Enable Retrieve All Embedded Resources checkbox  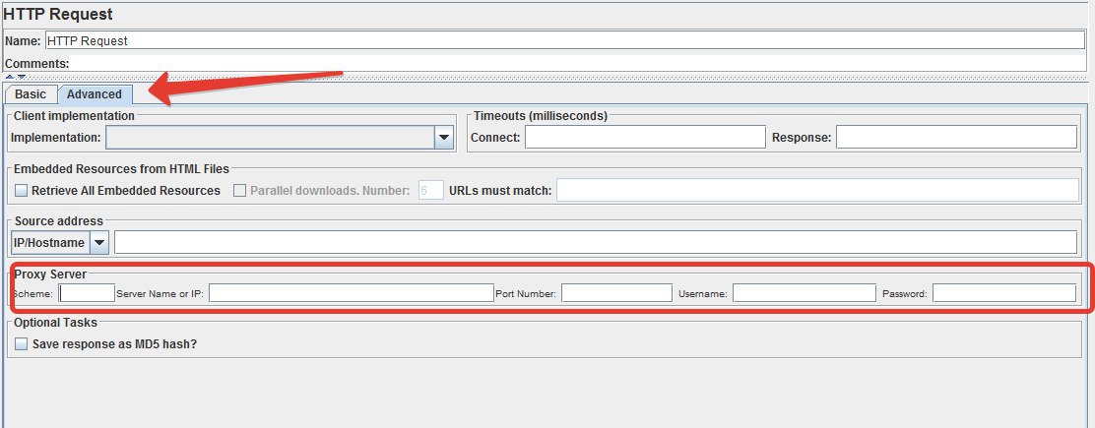[x=22, y=191]
